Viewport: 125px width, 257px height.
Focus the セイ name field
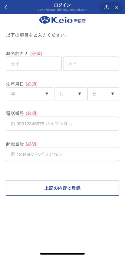coord(34,64)
